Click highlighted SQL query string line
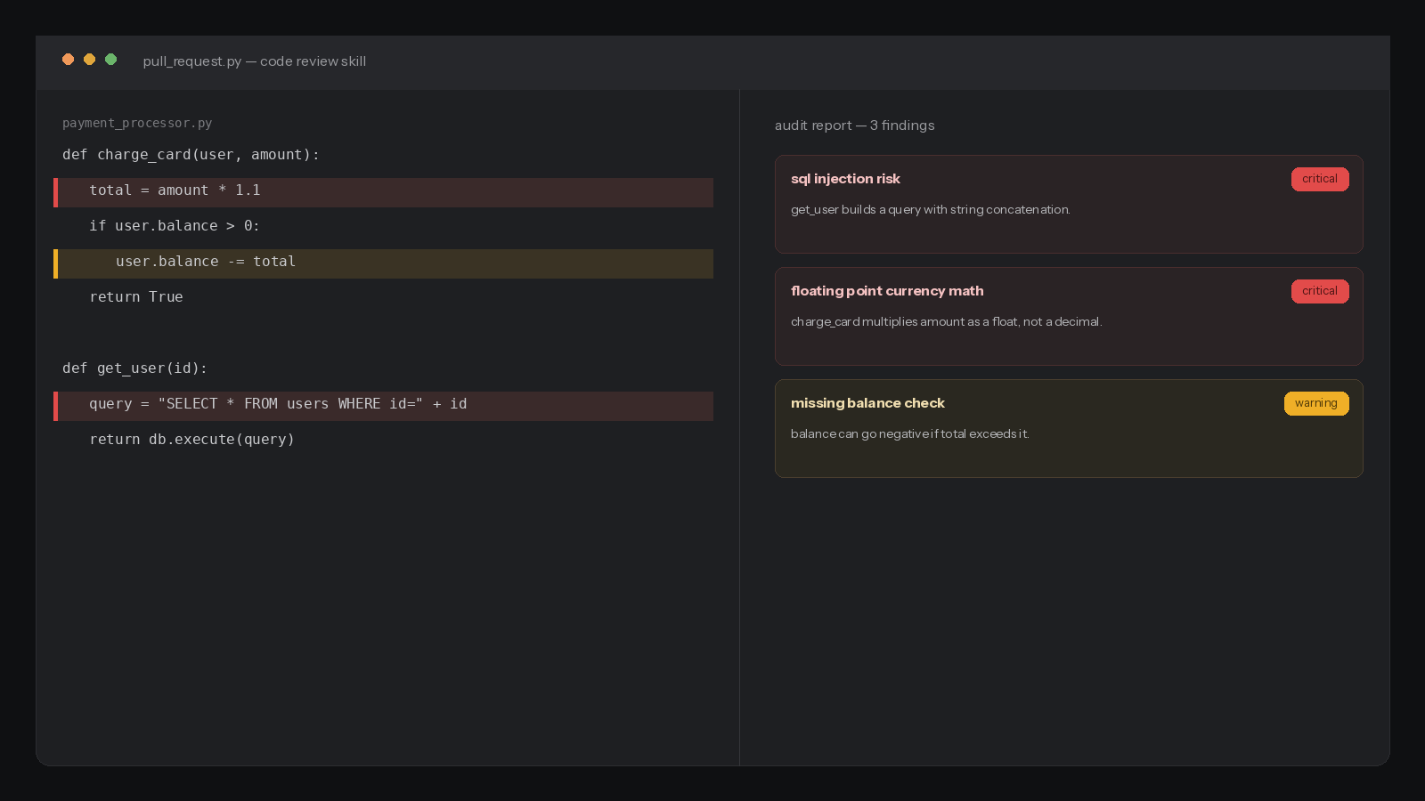 383,406
